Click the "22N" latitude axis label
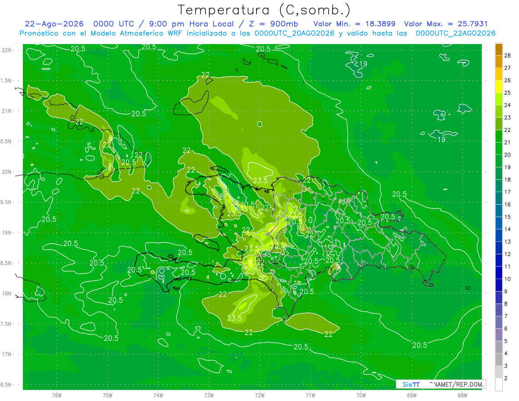519x401 pixels. click(x=6, y=50)
